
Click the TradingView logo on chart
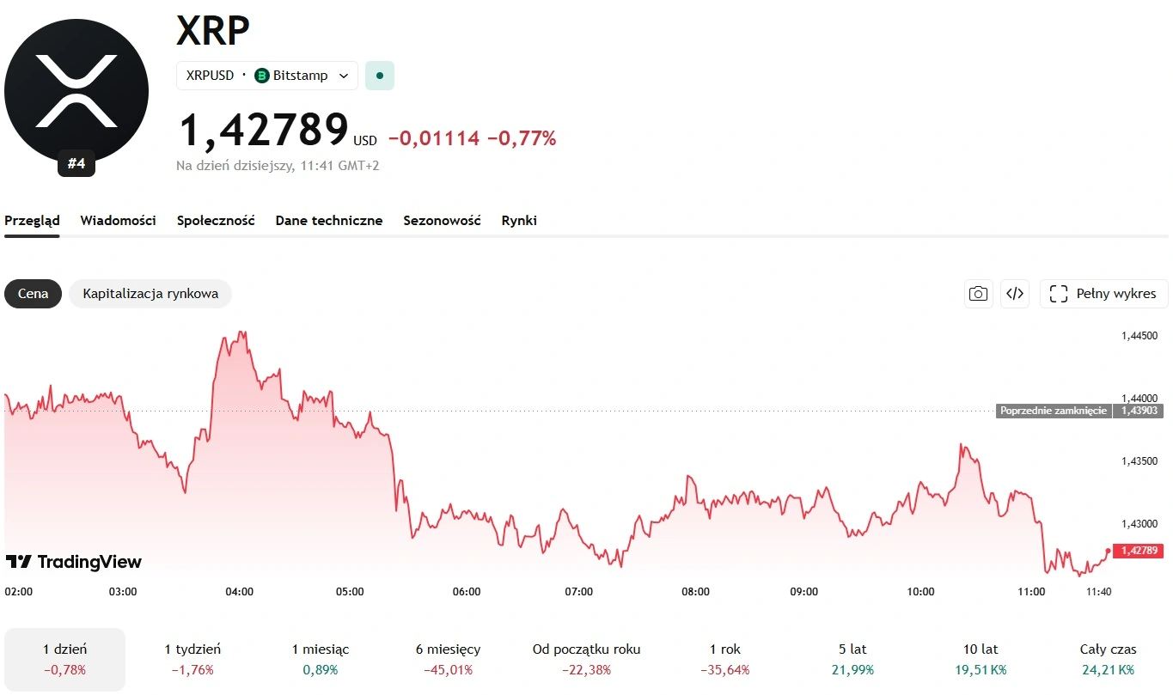pyautogui.click(x=74, y=562)
